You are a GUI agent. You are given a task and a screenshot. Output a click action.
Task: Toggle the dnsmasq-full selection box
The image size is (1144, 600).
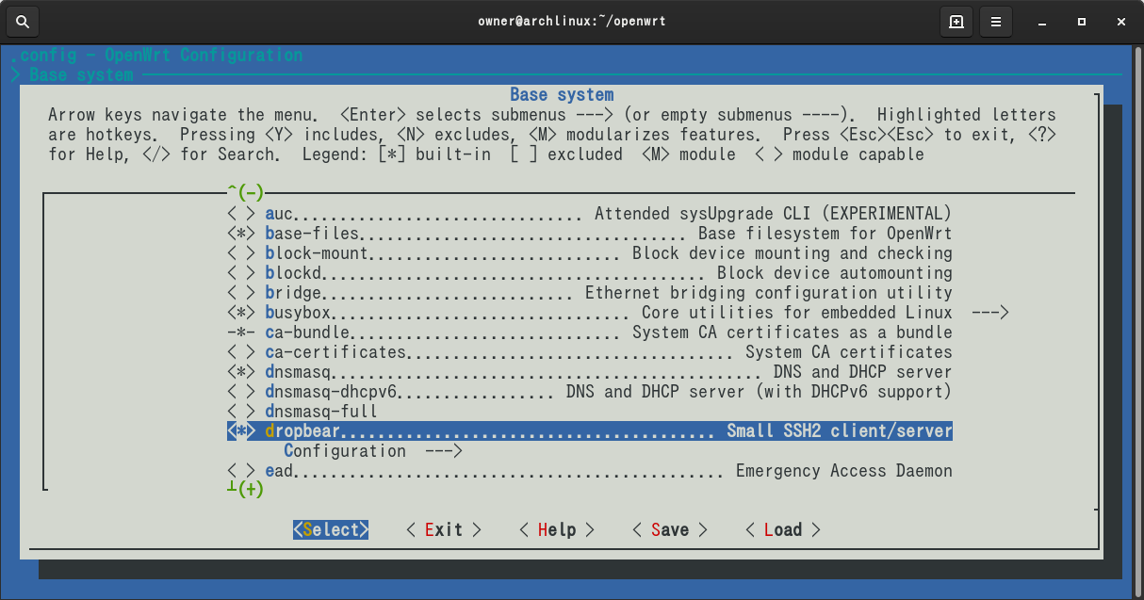[241, 412]
